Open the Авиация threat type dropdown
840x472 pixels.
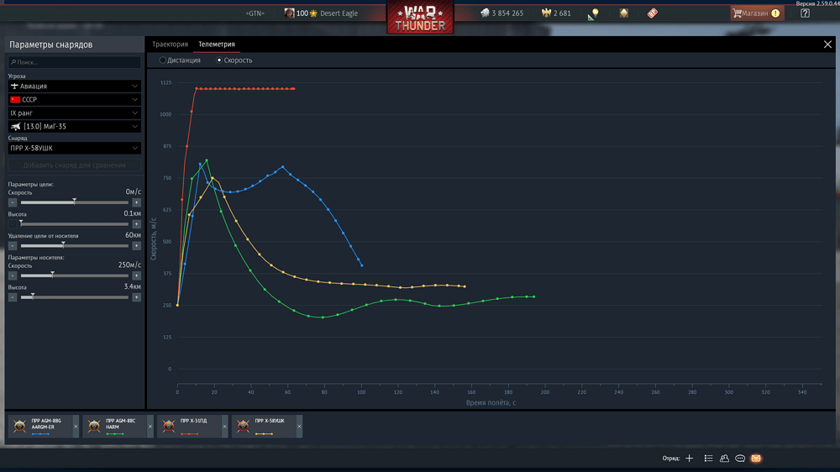point(75,86)
